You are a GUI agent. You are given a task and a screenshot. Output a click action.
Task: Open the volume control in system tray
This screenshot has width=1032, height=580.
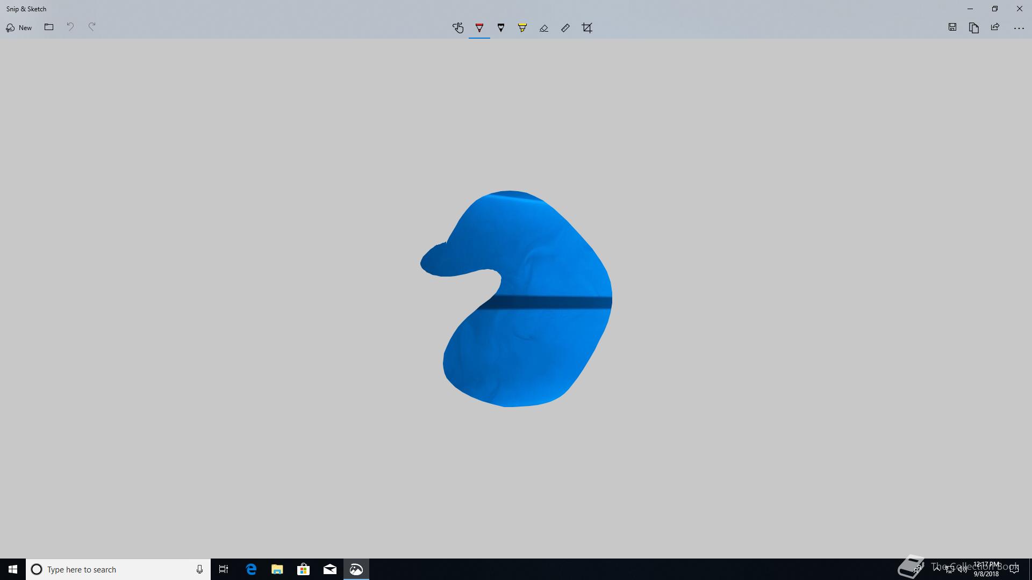(962, 570)
